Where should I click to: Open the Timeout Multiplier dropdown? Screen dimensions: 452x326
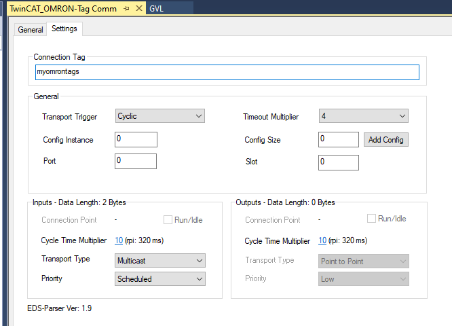[364, 116]
